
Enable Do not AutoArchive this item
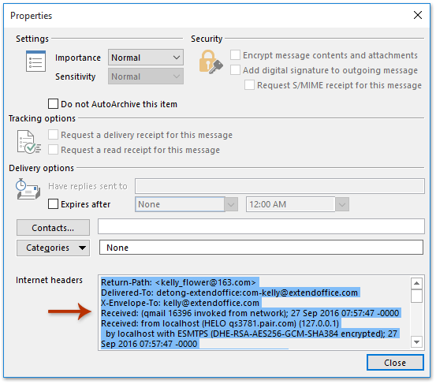point(53,104)
